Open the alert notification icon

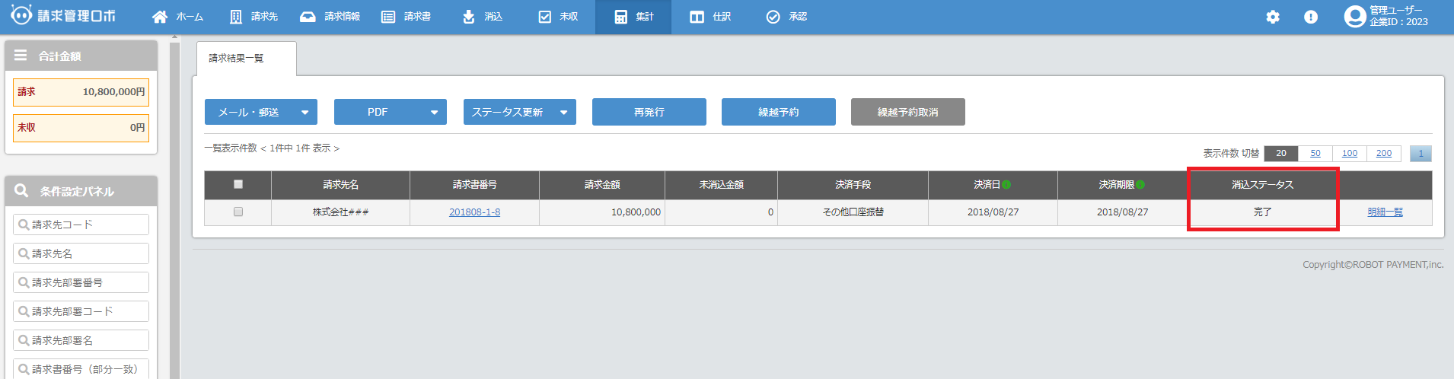[x=1311, y=17]
